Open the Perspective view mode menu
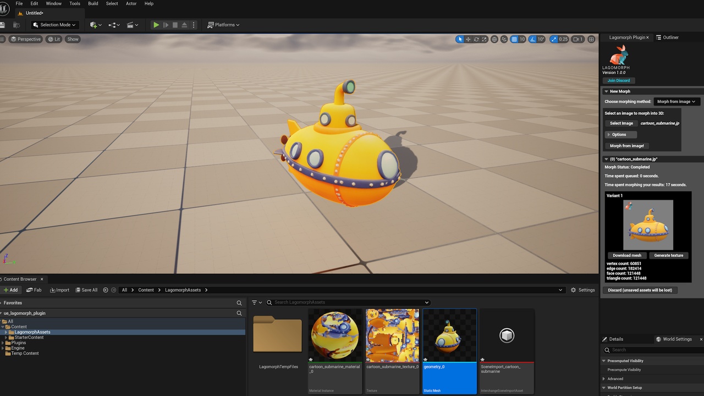The image size is (704, 396). [26, 39]
